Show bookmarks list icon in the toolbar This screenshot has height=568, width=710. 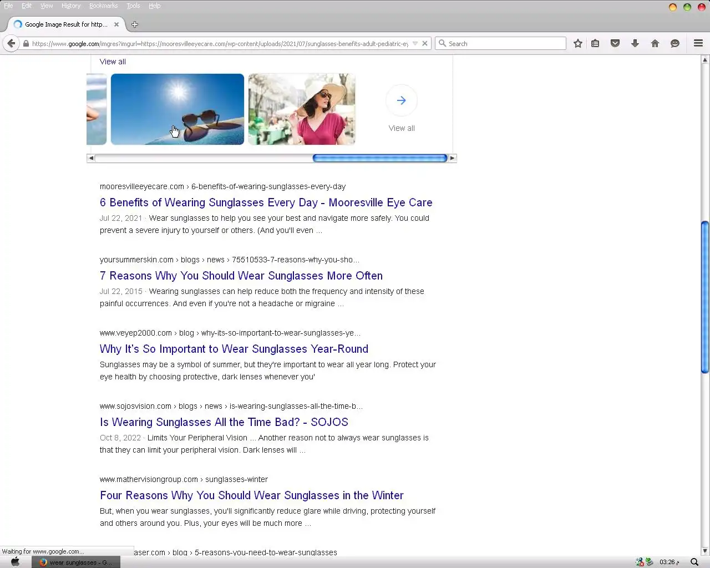point(595,43)
